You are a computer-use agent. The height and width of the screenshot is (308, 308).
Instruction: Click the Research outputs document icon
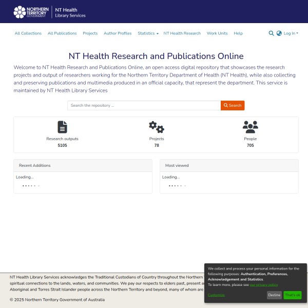click(63, 127)
